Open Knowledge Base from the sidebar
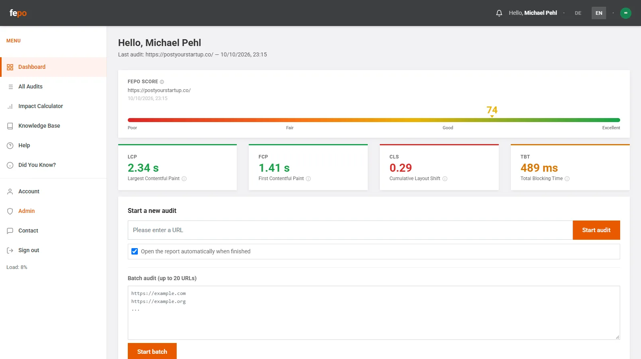 (x=54, y=126)
